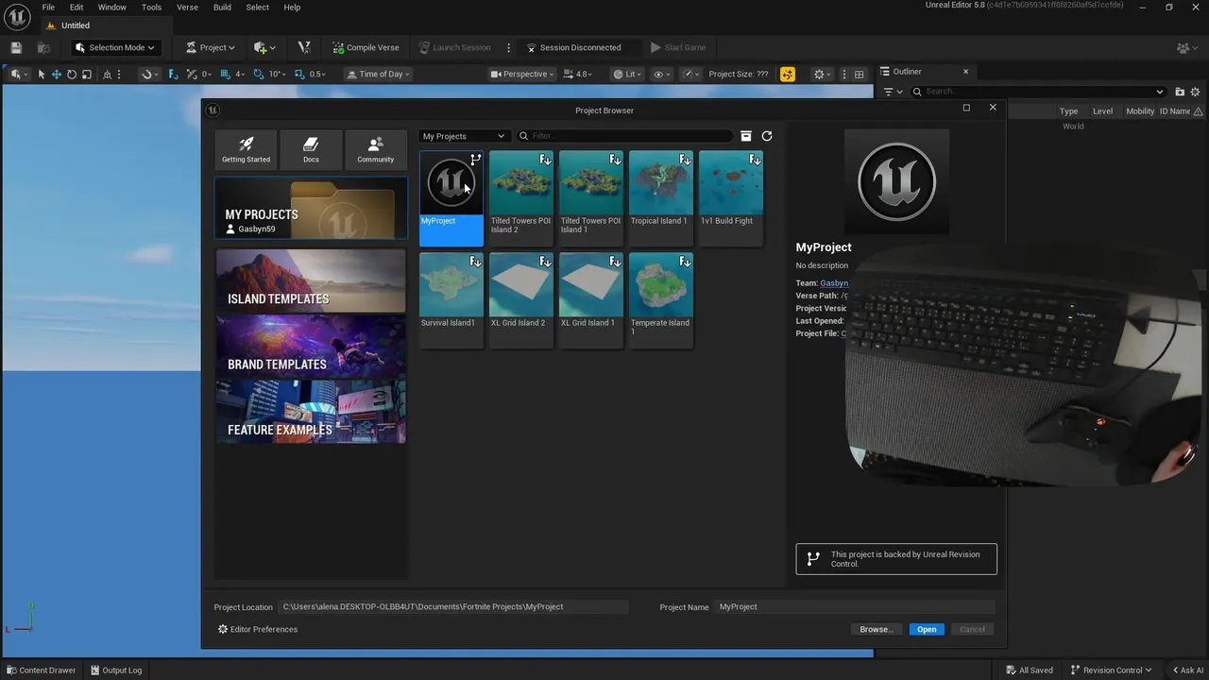Select Brand Templates category

[x=311, y=347]
